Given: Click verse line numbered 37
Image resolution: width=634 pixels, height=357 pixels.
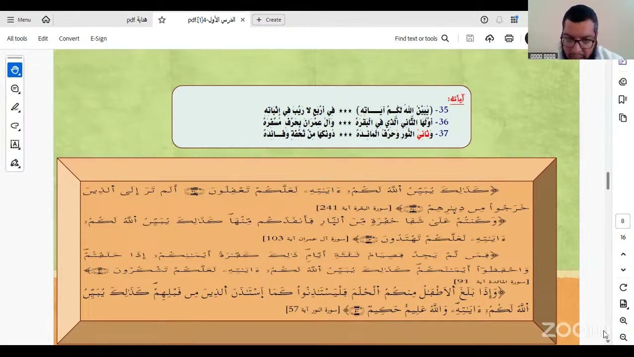Looking at the screenshot, I should (356, 134).
